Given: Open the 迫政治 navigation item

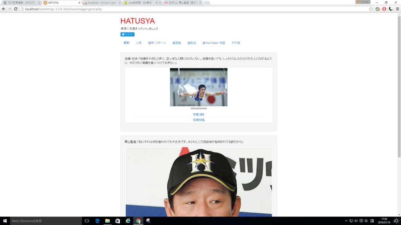Looking at the screenshot, I should tap(191, 43).
